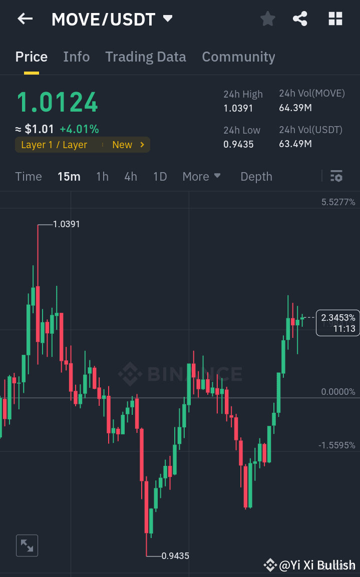Click the 2.3453% price marker on the chart
Viewport: 360px width, 577px height.
pos(337,322)
